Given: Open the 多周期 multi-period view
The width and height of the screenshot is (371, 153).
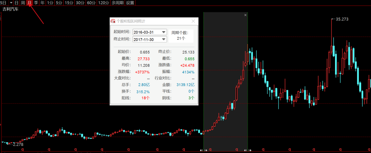Looking at the screenshot, I should point(118,3).
